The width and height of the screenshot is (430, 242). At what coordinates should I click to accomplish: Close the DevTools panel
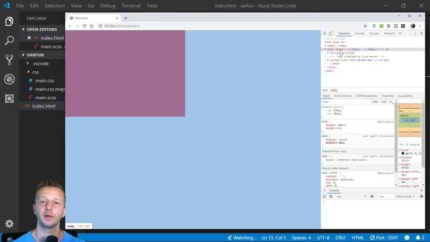[421, 34]
